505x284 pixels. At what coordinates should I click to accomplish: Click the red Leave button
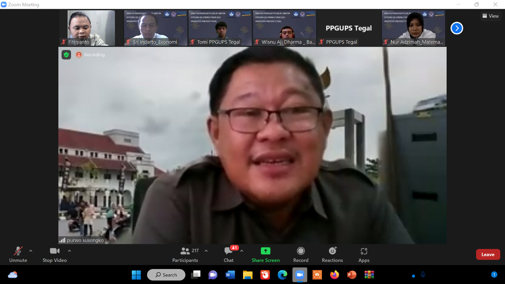tap(488, 254)
